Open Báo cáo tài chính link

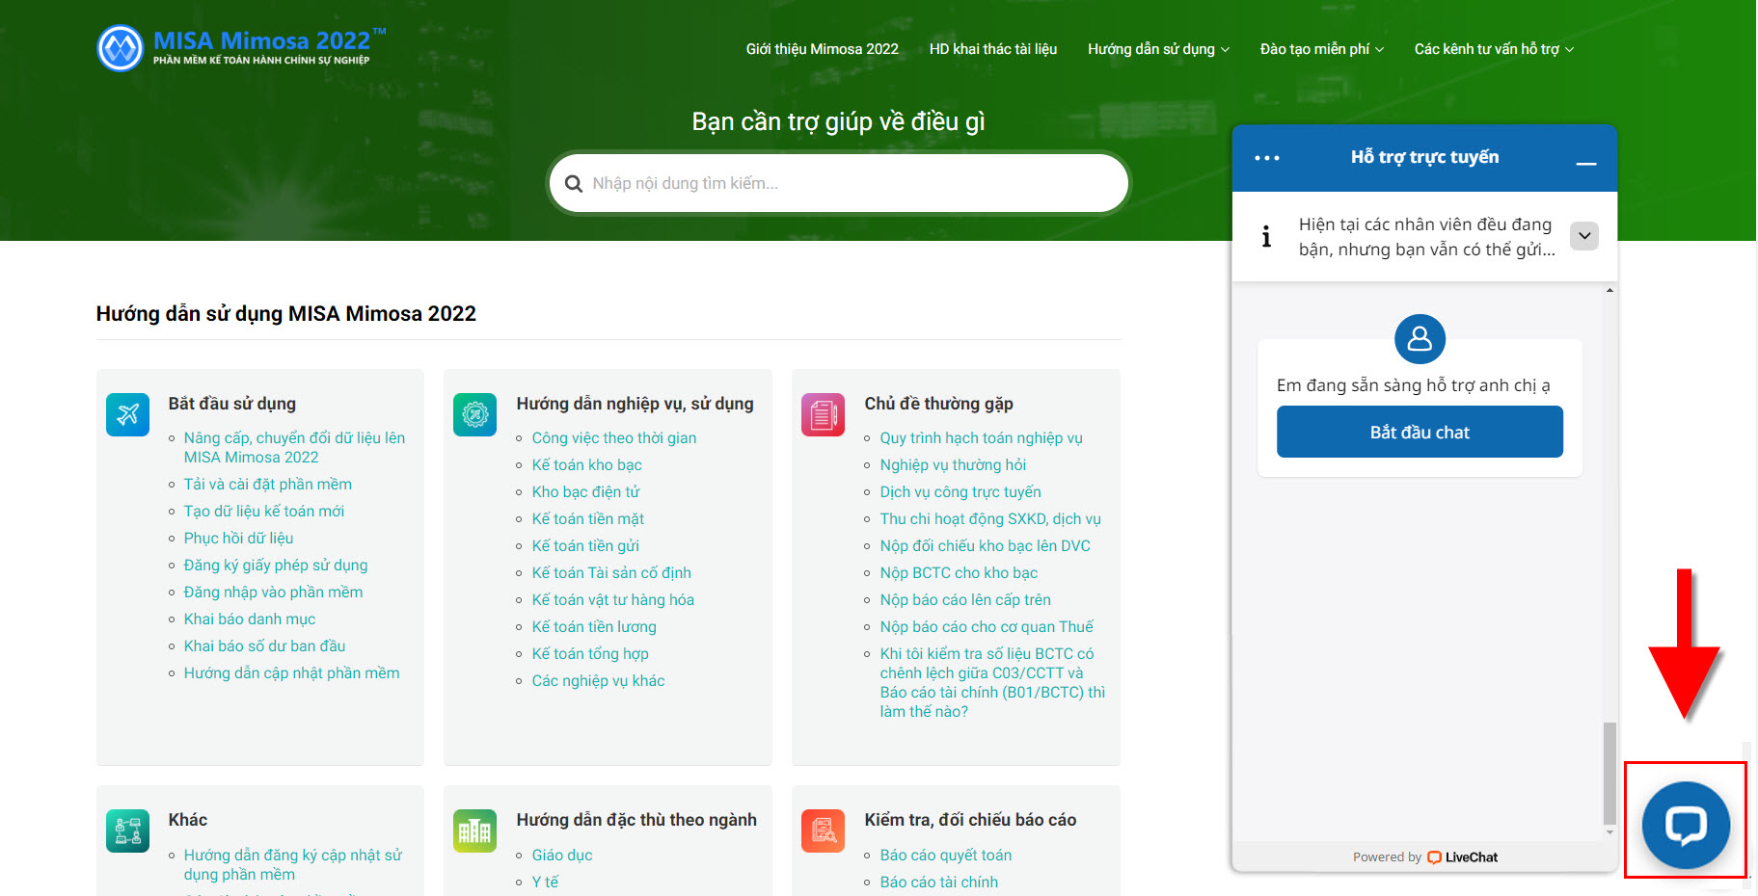[939, 882]
